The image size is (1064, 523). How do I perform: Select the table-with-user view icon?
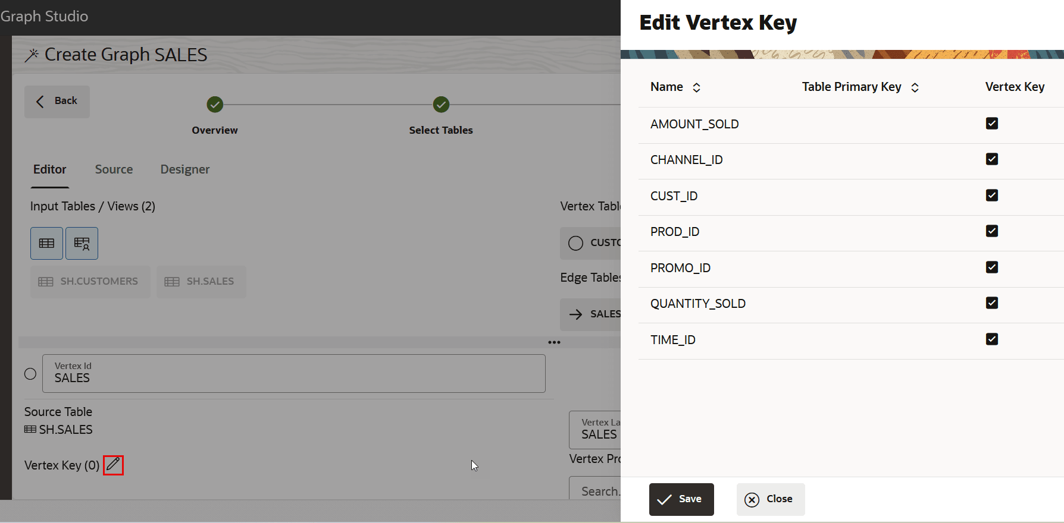[82, 243]
